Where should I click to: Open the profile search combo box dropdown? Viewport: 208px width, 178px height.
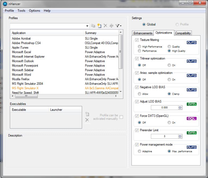point(87,26)
